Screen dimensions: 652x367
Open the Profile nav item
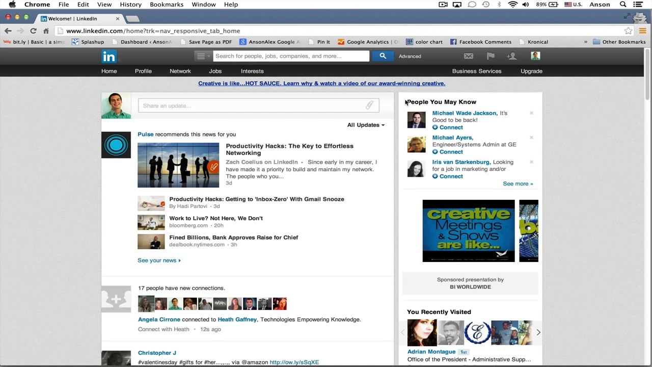[143, 71]
